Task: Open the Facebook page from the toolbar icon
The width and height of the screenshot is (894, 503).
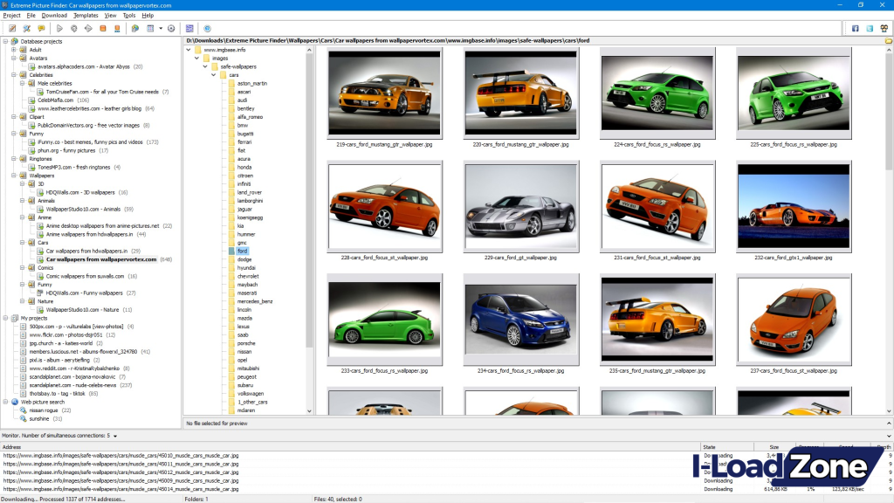Action: [x=856, y=28]
